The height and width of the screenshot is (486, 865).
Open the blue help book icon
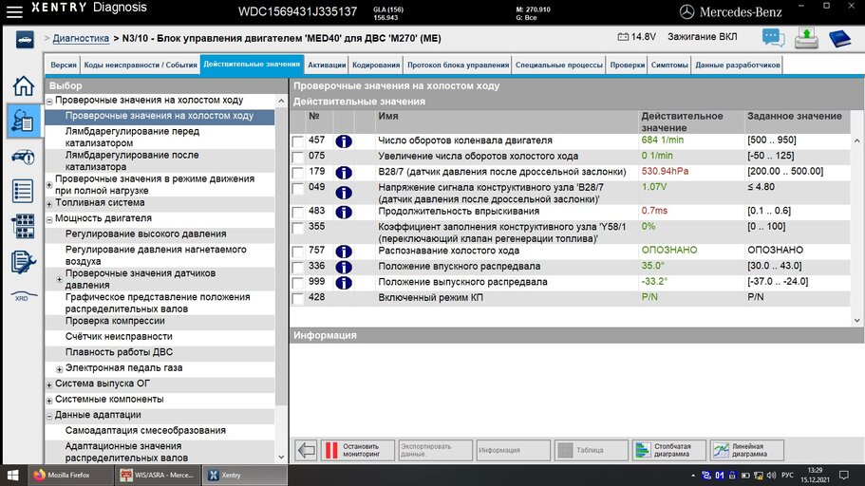[839, 39]
